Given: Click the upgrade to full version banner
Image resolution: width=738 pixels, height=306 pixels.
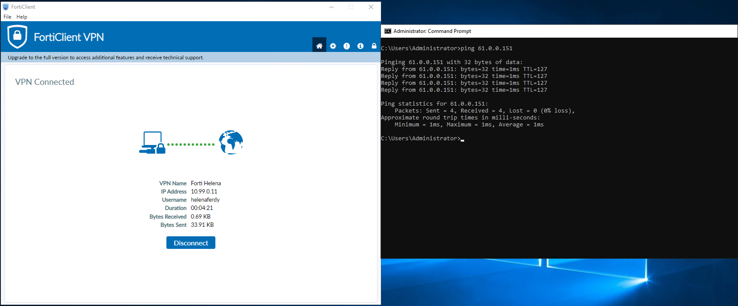Looking at the screenshot, I should coord(106,58).
